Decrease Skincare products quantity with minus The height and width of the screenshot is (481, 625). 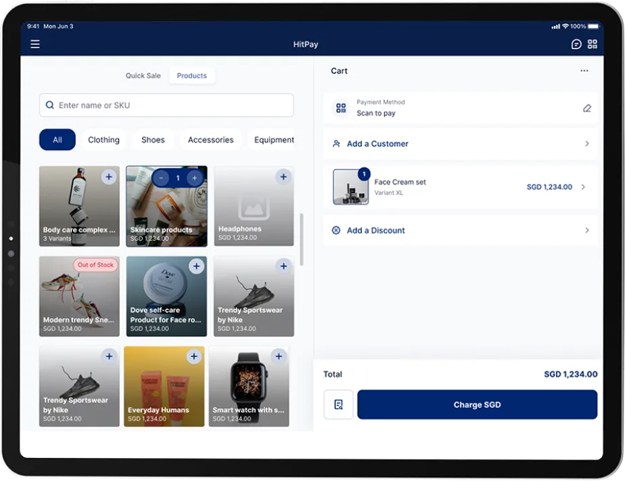(x=161, y=177)
